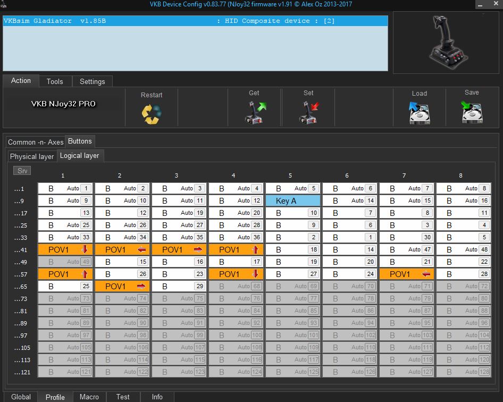This screenshot has height=402, width=503.
Task: Select POV1 up arrow cell in row 41
Action: tap(236, 249)
